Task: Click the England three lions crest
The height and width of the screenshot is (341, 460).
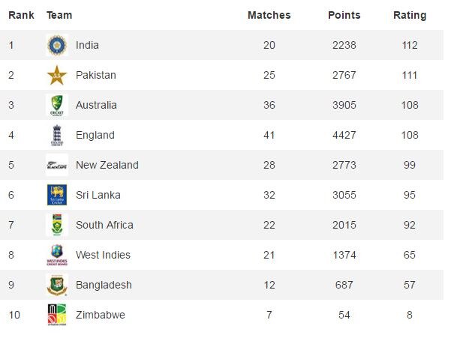Action: pos(57,136)
